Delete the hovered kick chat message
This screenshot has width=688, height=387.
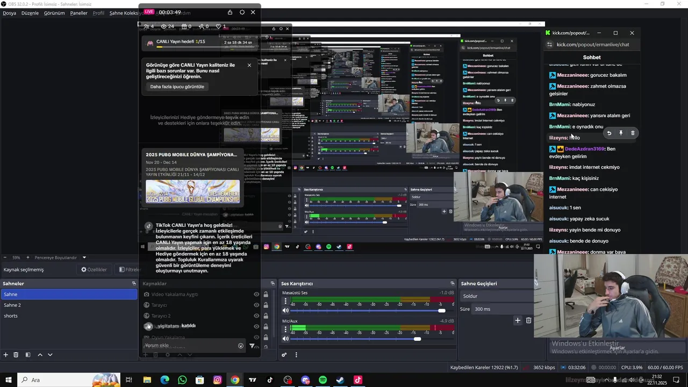click(x=633, y=133)
